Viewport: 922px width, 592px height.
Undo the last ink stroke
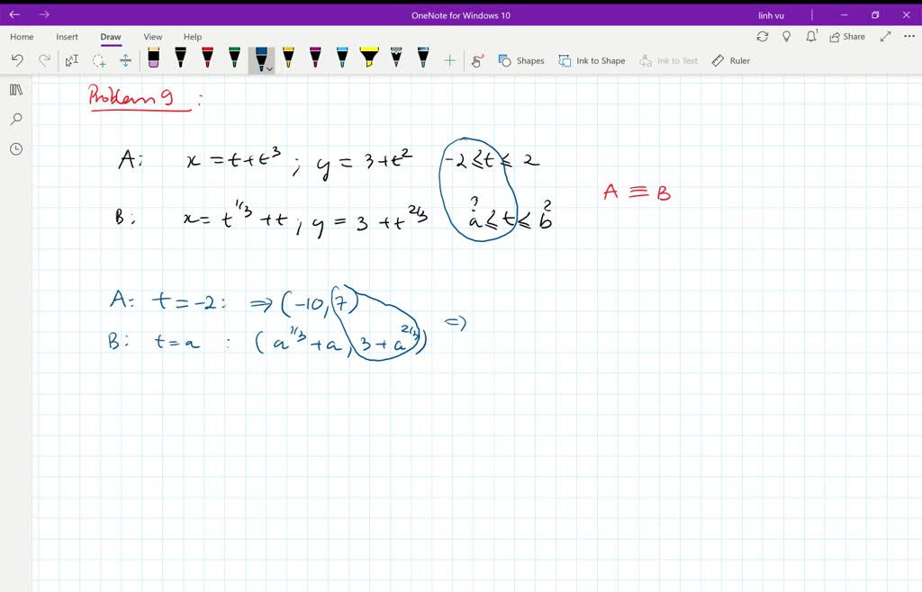pyautogui.click(x=17, y=60)
